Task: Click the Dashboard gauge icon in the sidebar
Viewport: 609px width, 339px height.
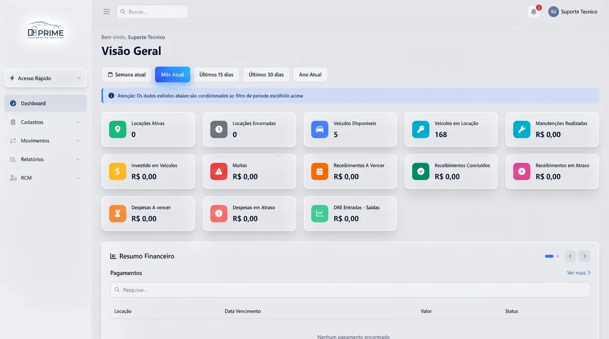Action: tap(13, 103)
